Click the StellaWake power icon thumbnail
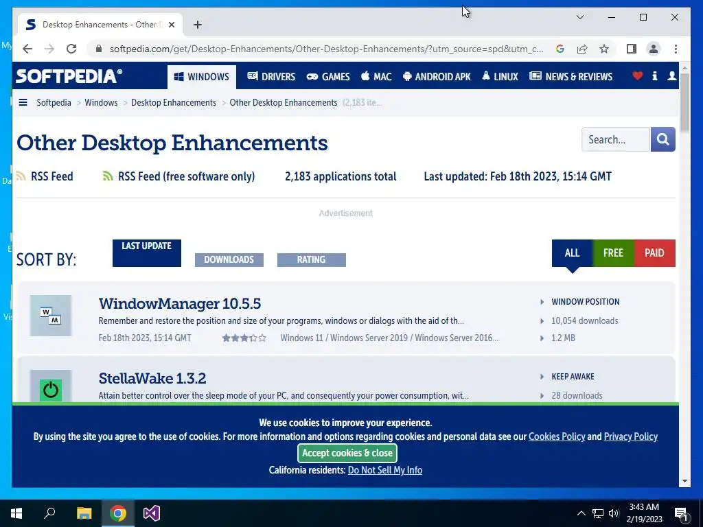703x527 pixels. point(51,388)
